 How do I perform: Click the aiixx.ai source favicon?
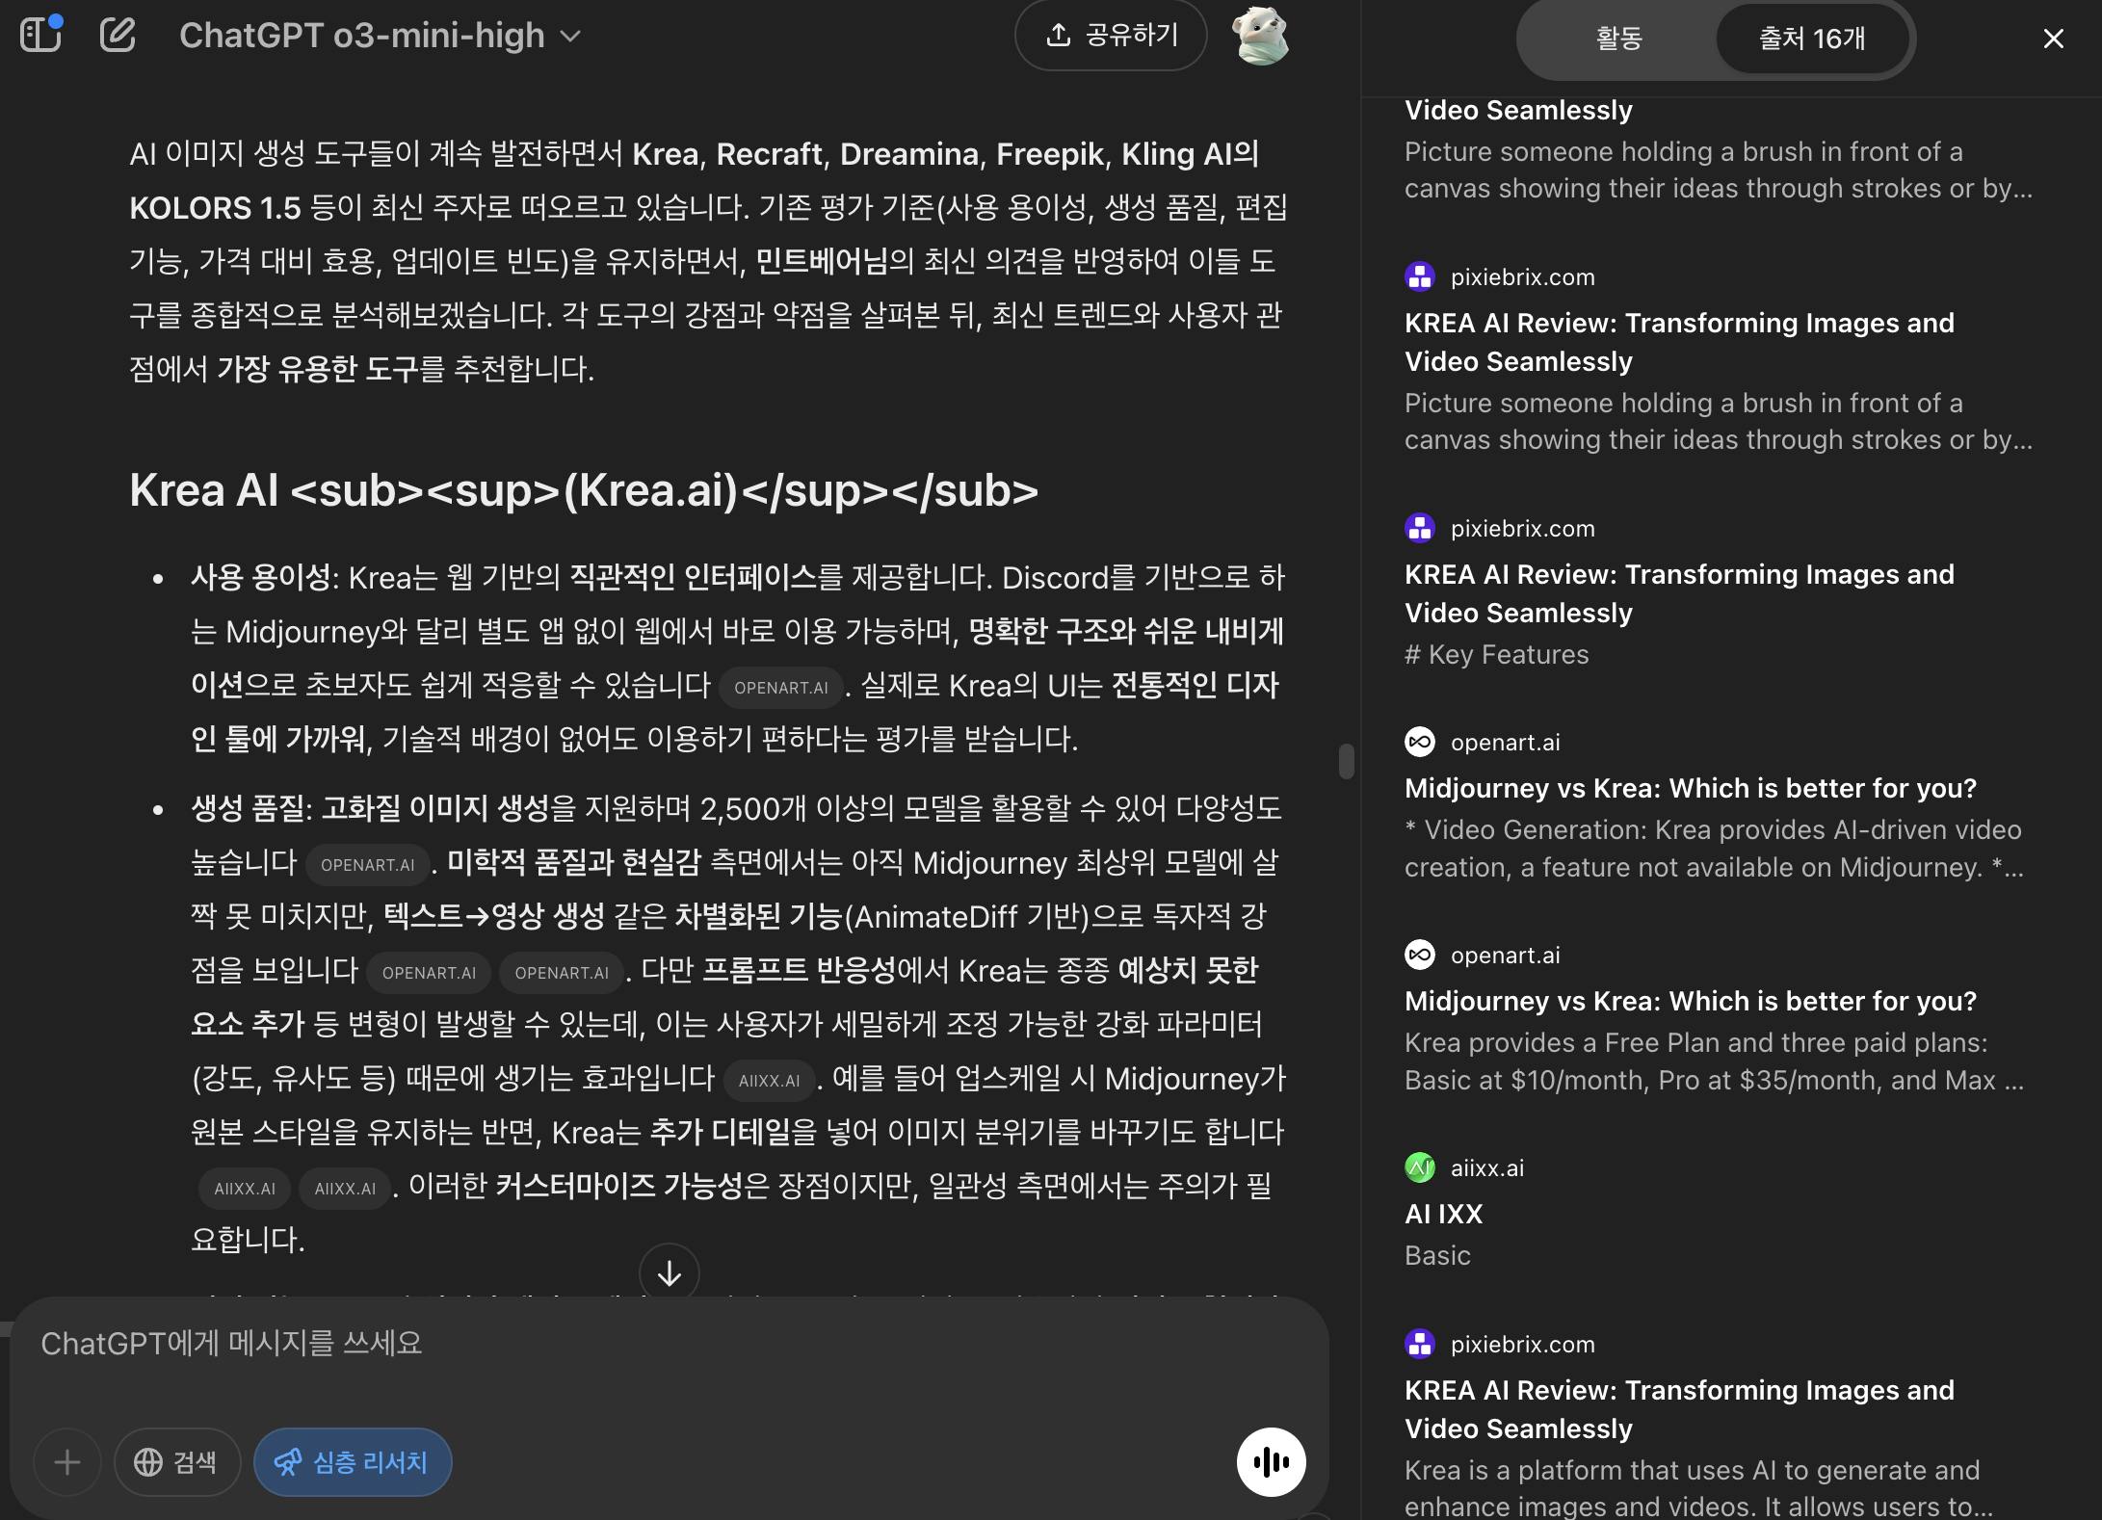click(1419, 1168)
